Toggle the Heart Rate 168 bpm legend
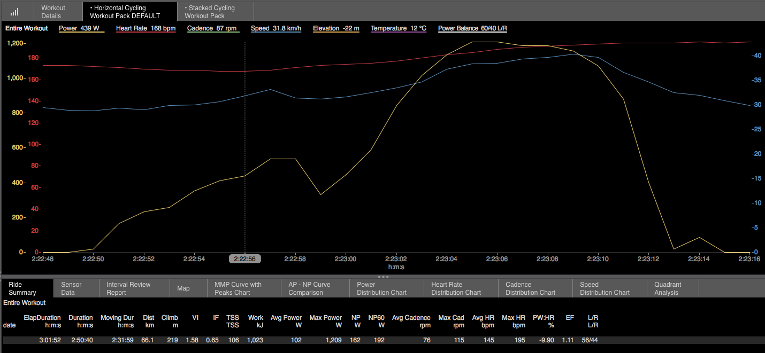This screenshot has width=765, height=353. click(x=146, y=28)
